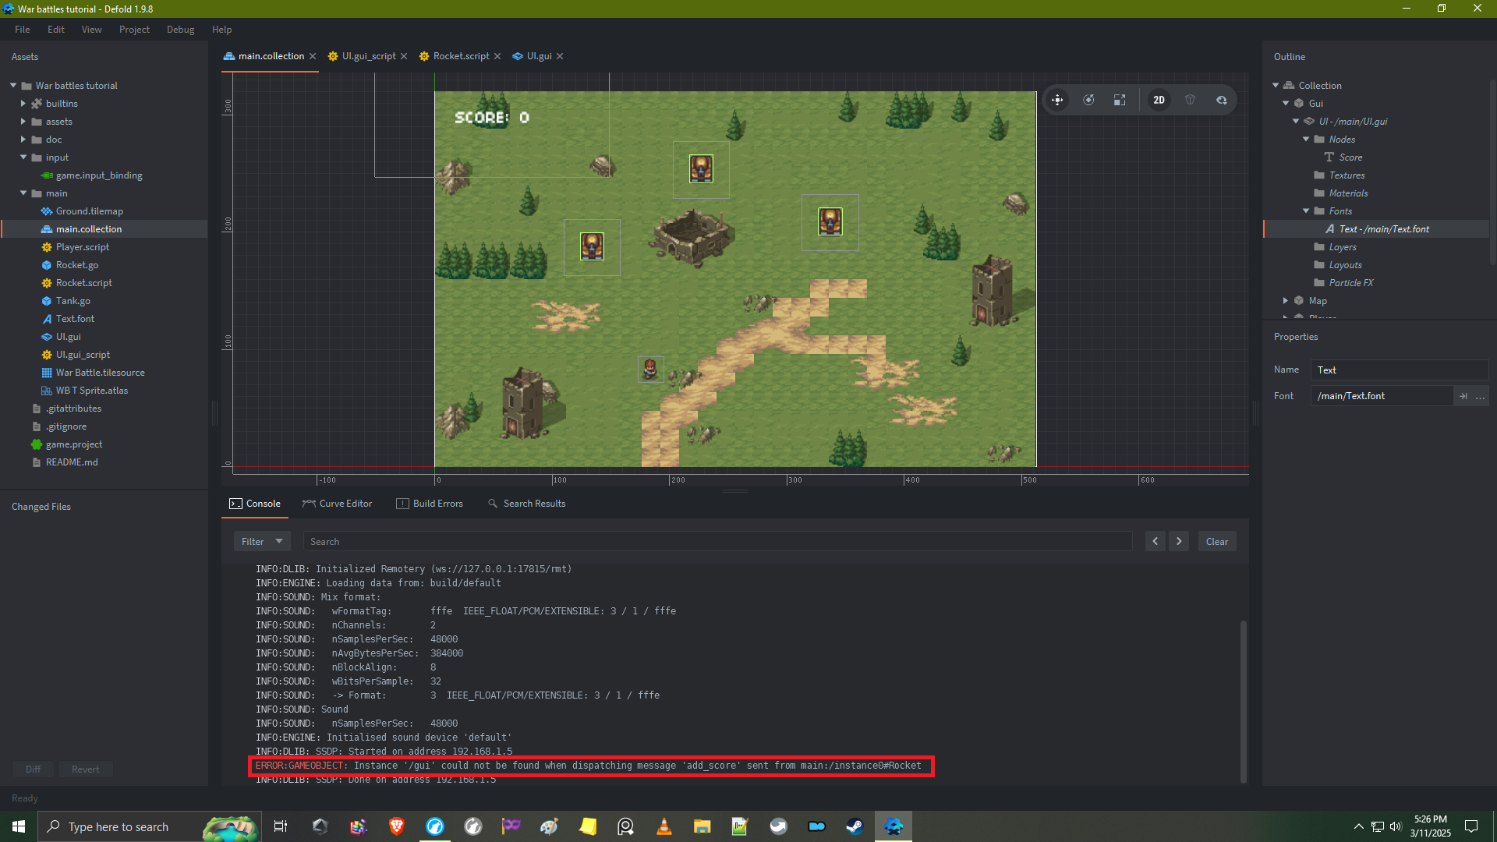Expand the Map node in Outline
The width and height of the screenshot is (1497, 842).
tap(1286, 301)
